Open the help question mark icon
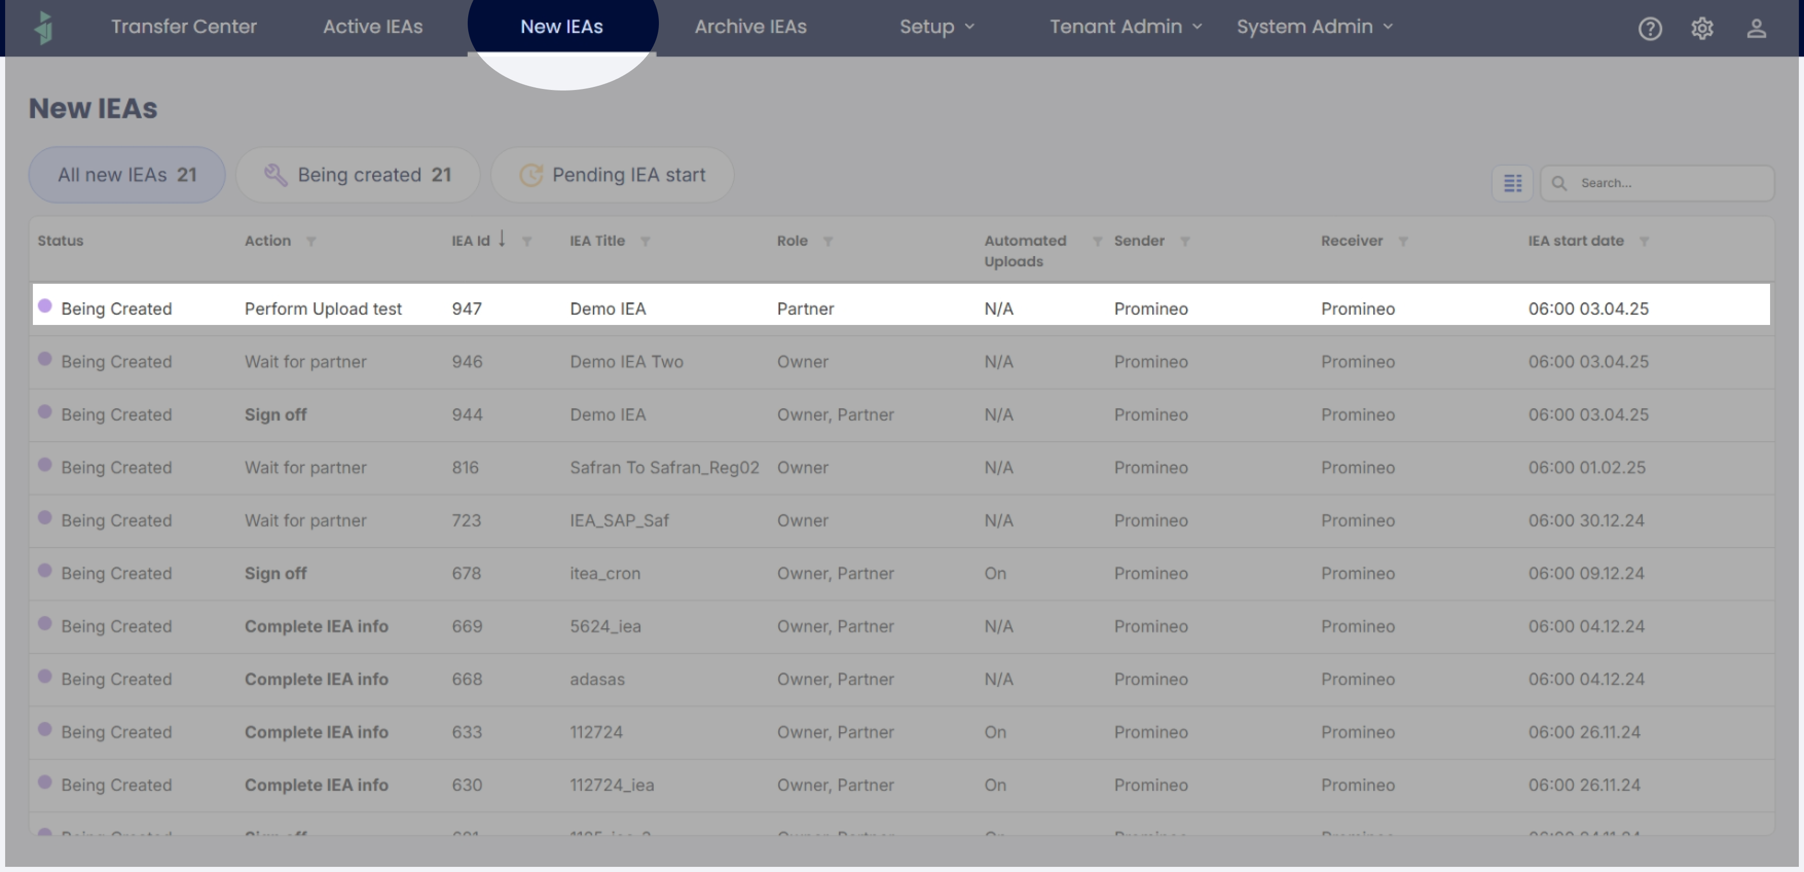 pyautogui.click(x=1650, y=29)
